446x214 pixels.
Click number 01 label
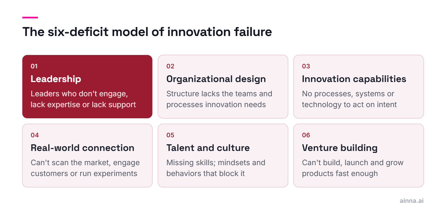[x=34, y=66]
